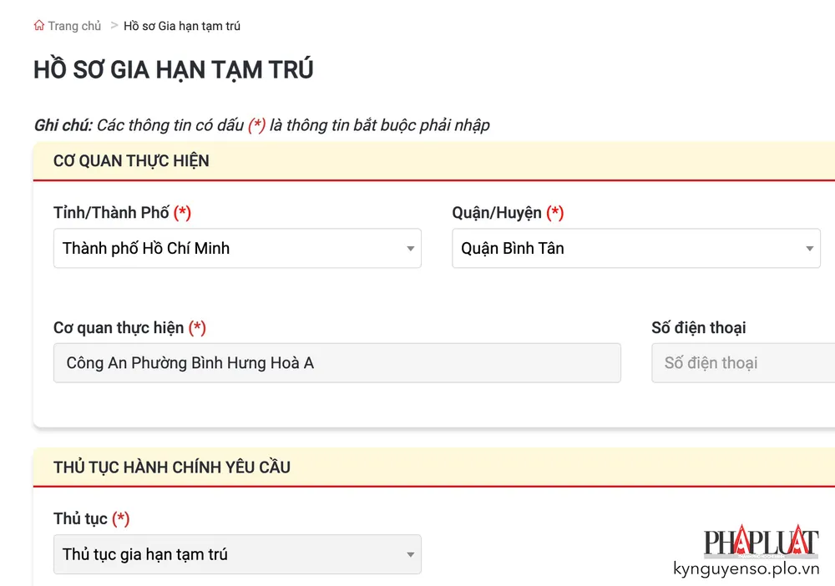Image resolution: width=835 pixels, height=586 pixels.
Task: Click the home icon in breadcrumb
Action: (38, 25)
